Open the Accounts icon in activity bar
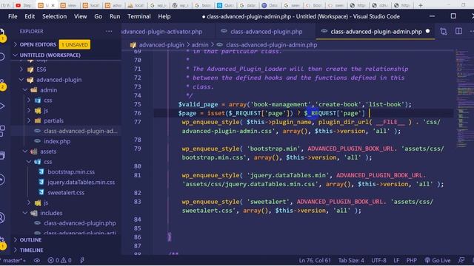The height and width of the screenshot is (266, 474). 1,218
